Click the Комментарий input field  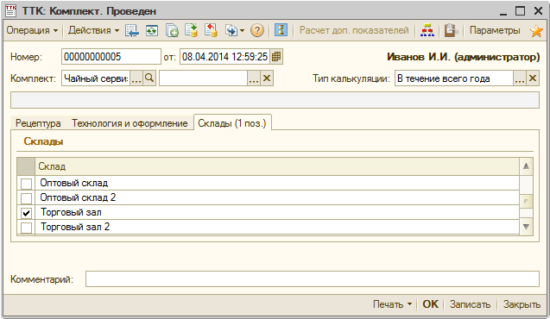(313, 279)
